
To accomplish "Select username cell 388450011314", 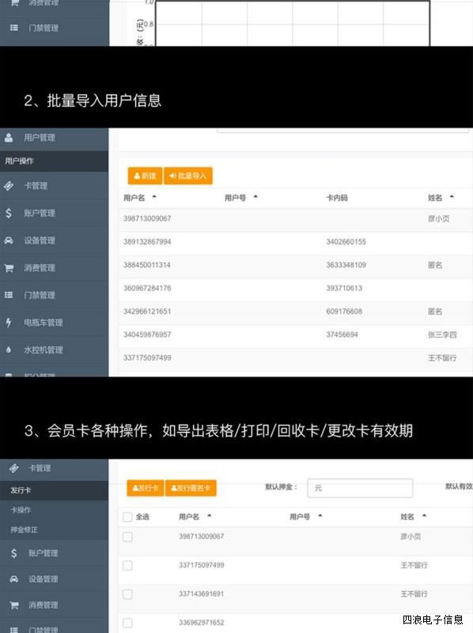I will tap(147, 265).
